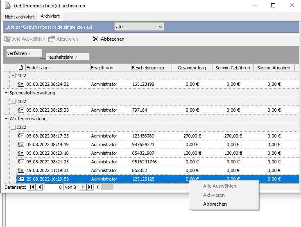Click the horizontal scrollbar left arrow
This screenshot has width=301, height=227.
tap(97, 187)
